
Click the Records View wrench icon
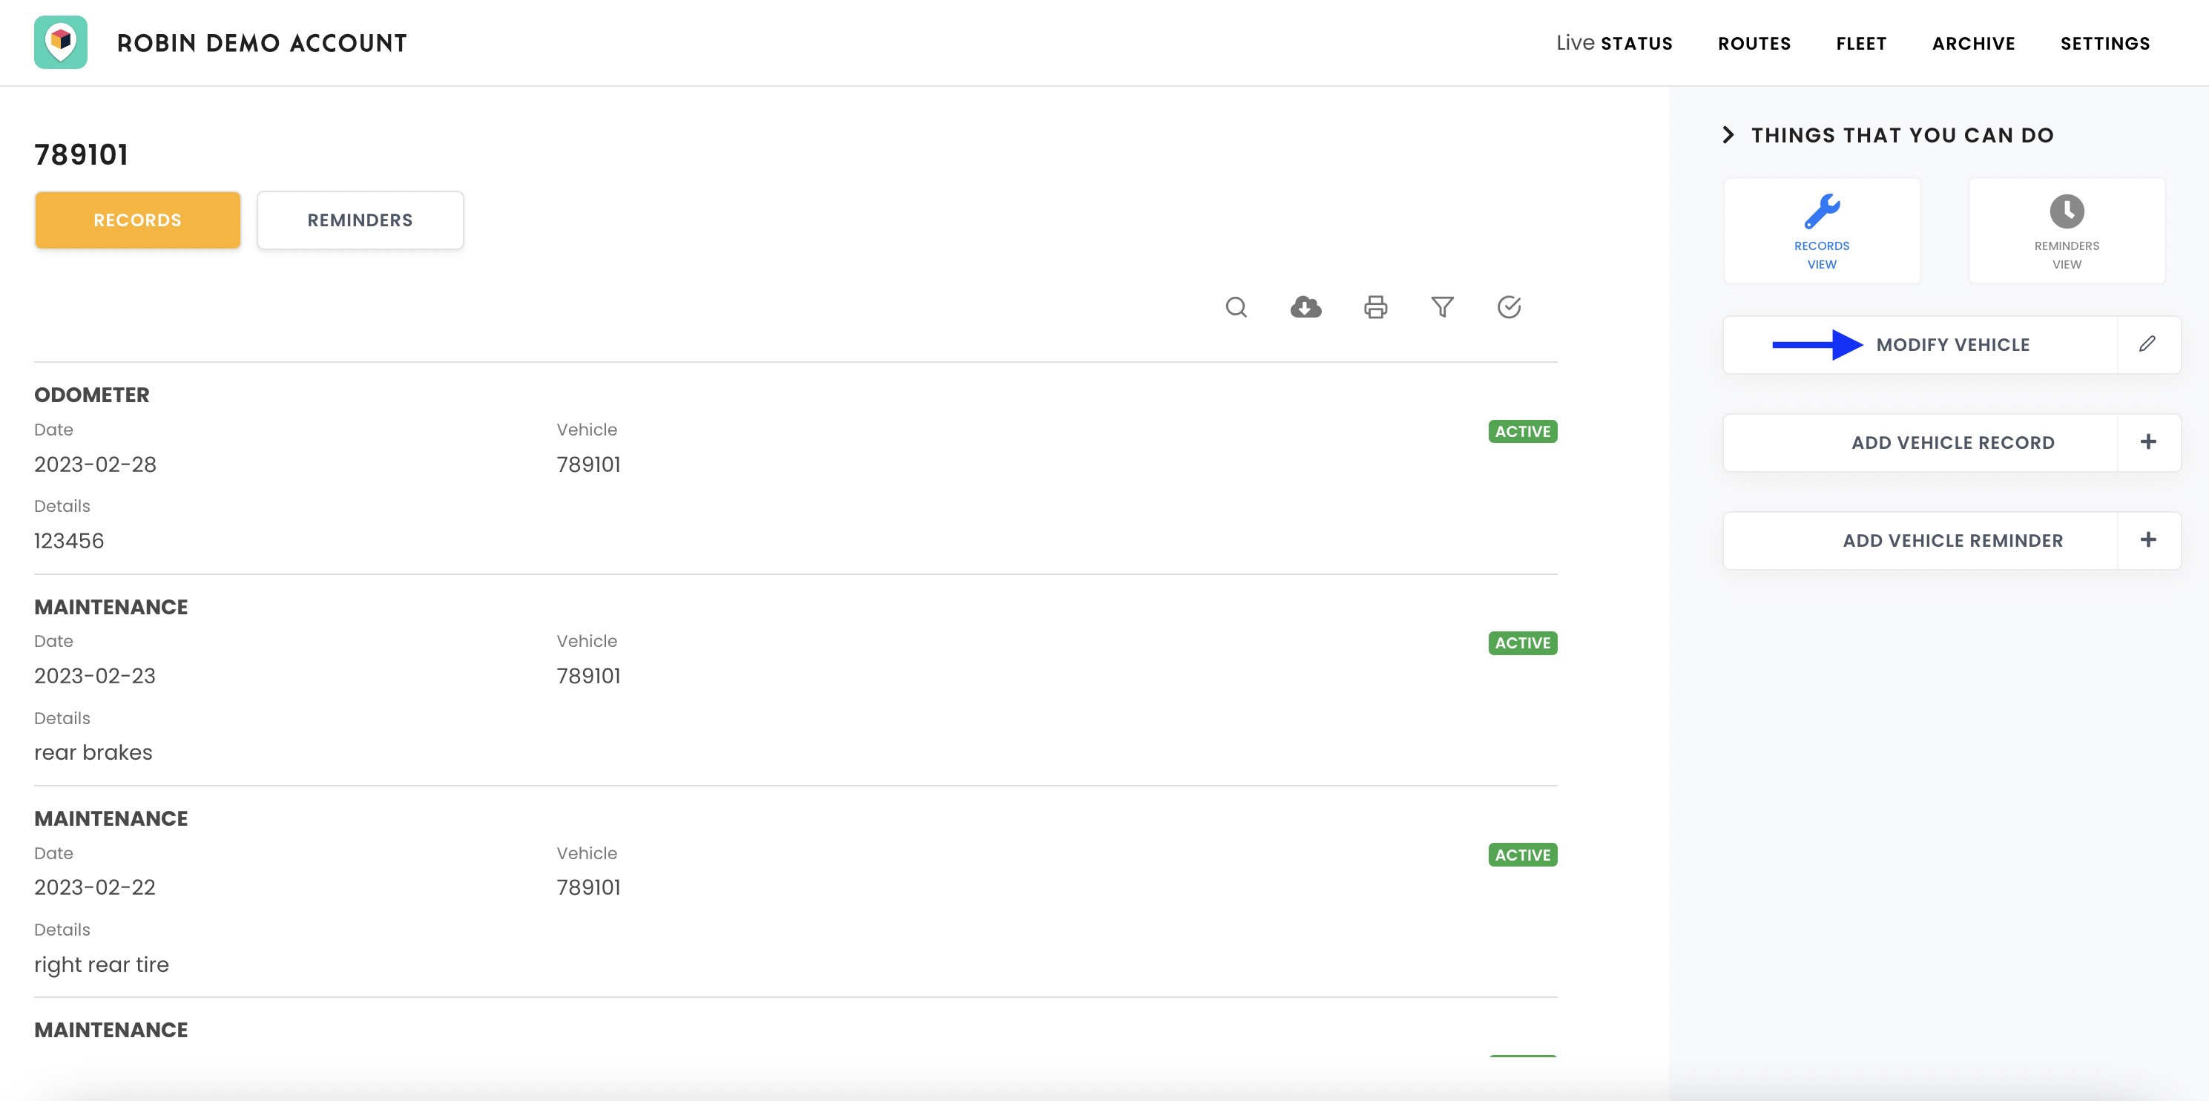pos(1821,211)
